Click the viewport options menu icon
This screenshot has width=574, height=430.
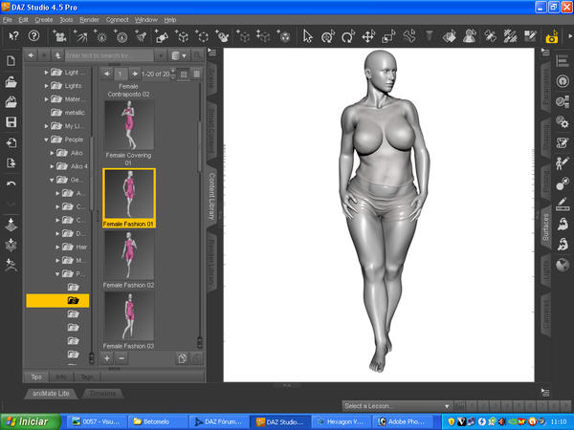pos(545,53)
